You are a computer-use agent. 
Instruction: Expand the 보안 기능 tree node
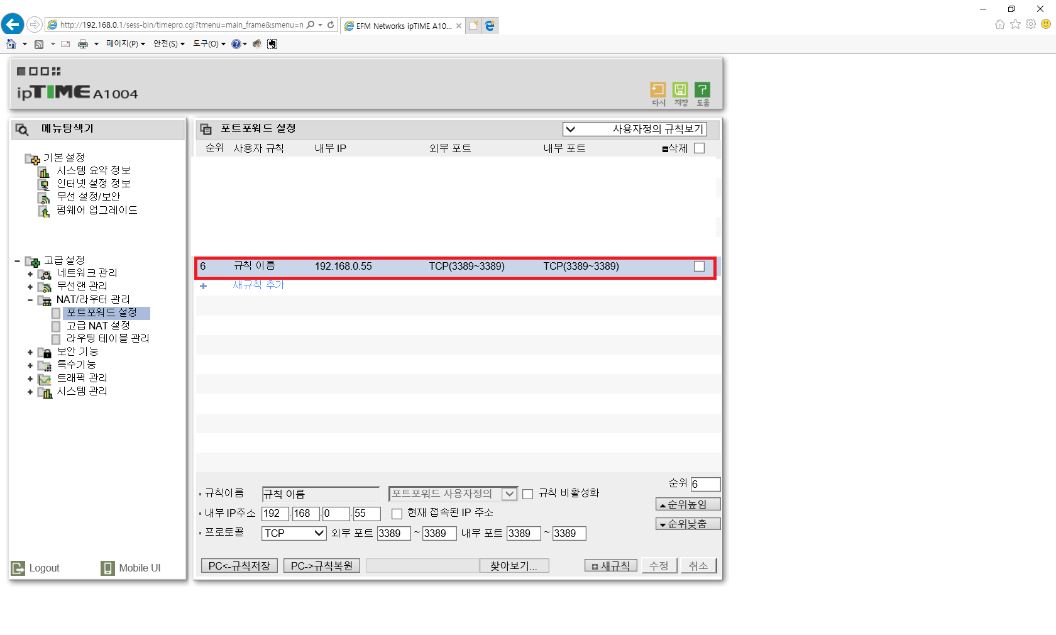(x=30, y=353)
